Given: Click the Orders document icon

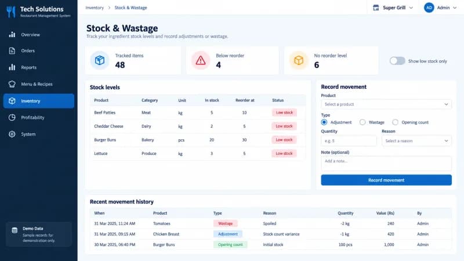Looking at the screenshot, I should coord(12,51).
